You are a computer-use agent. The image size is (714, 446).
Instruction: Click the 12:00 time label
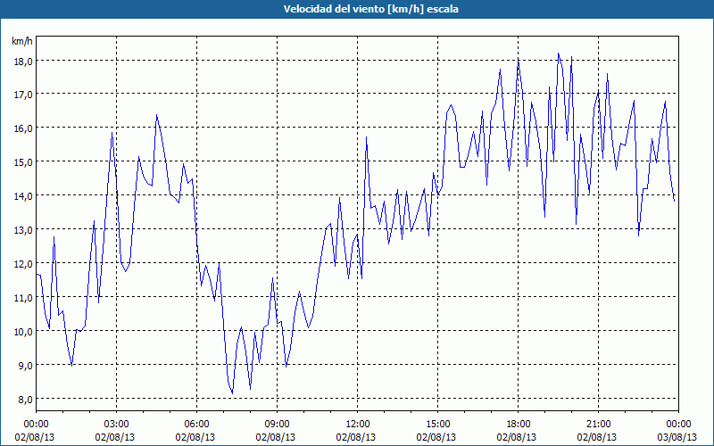pos(358,425)
